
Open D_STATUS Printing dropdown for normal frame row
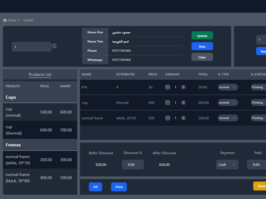click(258, 118)
